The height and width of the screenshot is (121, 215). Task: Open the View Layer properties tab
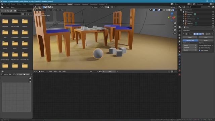179,41
